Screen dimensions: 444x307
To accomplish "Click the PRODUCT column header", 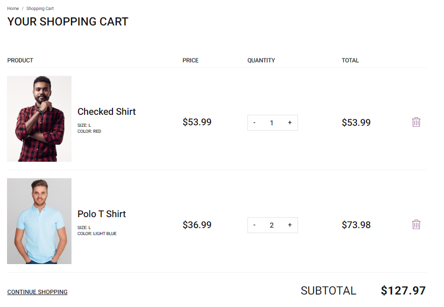I will [x=20, y=60].
